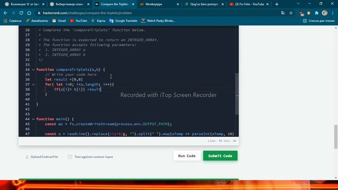Open the browser home page icon
Viewport: 338px width, 190px height.
click(29, 13)
